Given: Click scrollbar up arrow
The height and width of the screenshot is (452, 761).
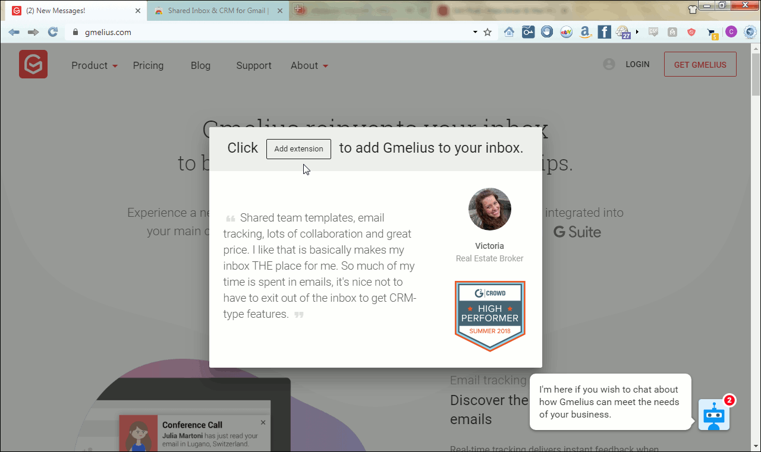Looking at the screenshot, I should pyautogui.click(x=756, y=48).
